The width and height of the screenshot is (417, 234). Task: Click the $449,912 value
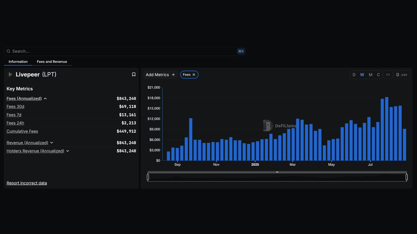pyautogui.click(x=126, y=131)
